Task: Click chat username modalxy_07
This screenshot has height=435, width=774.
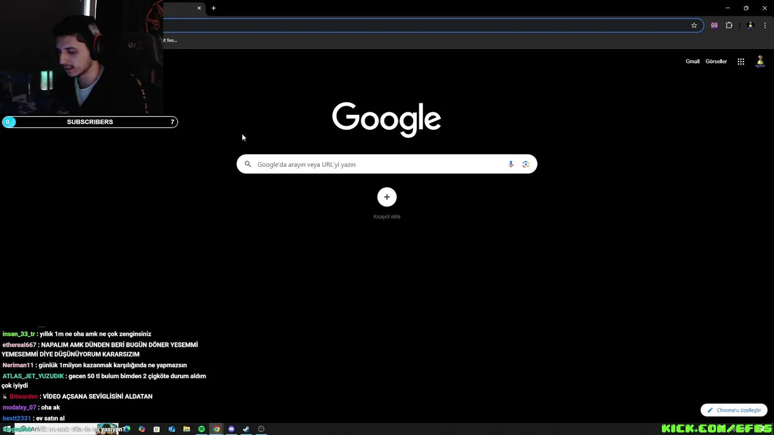Action: pos(19,408)
